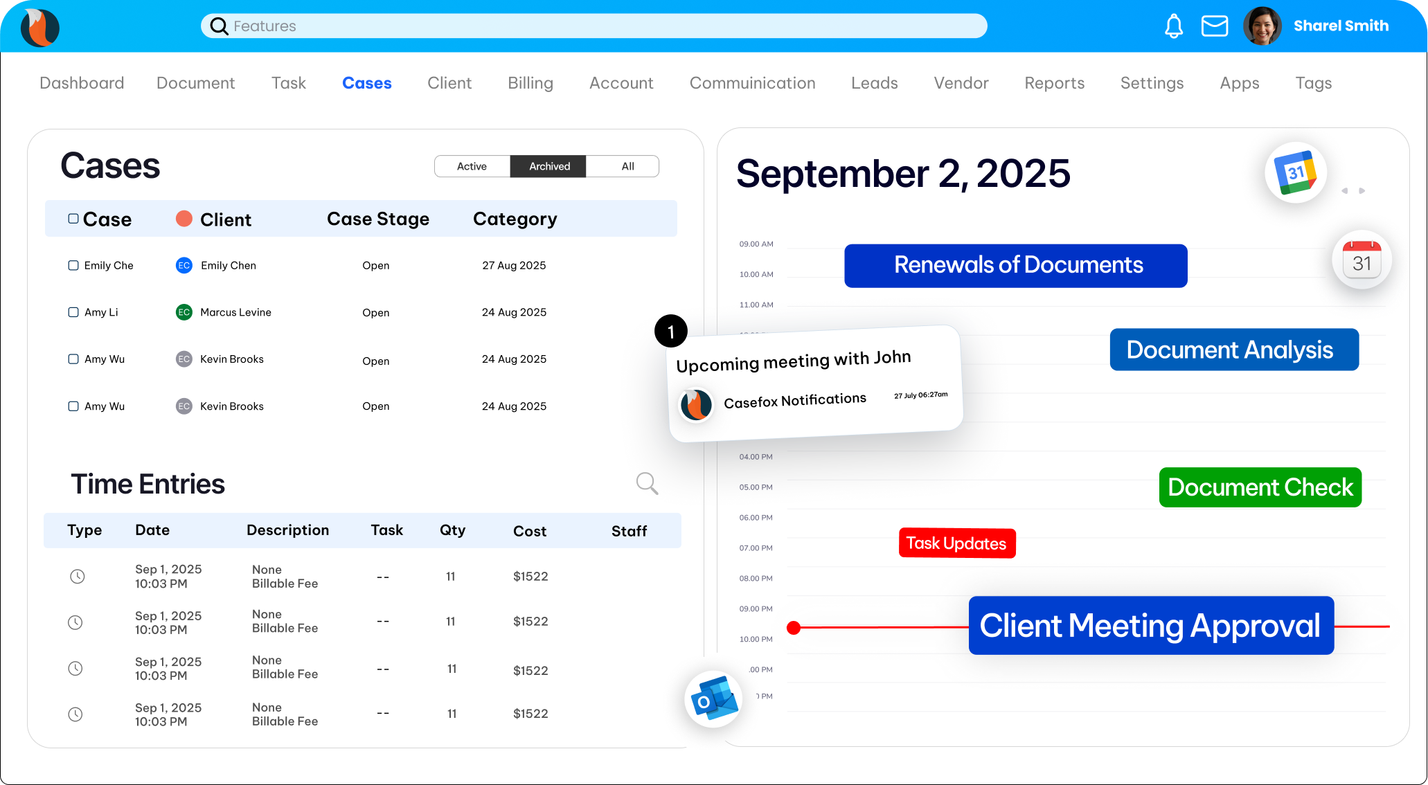Image resolution: width=1428 pixels, height=785 pixels.
Task: Toggle the select-all Case header checkbox
Action: tap(73, 219)
